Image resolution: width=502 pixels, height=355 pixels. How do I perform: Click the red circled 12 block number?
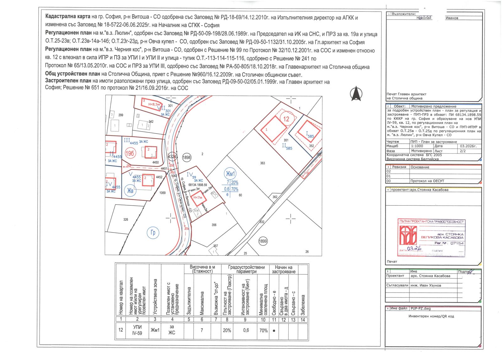[x=286, y=119]
